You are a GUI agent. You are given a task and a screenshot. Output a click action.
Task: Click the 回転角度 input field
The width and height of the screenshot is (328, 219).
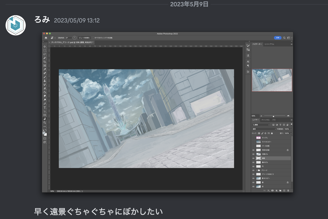tap(68, 38)
